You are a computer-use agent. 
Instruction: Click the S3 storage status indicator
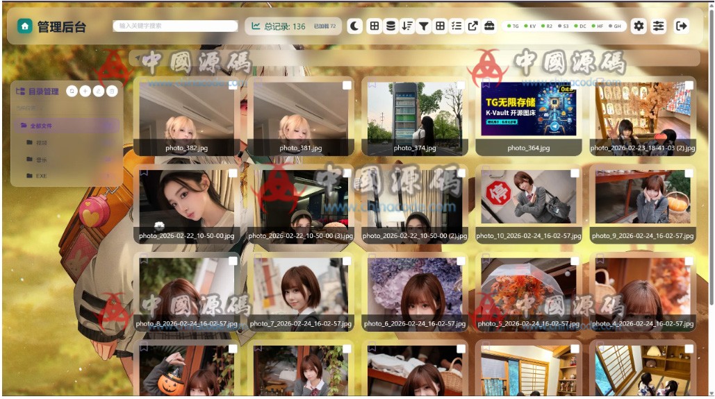(x=563, y=26)
